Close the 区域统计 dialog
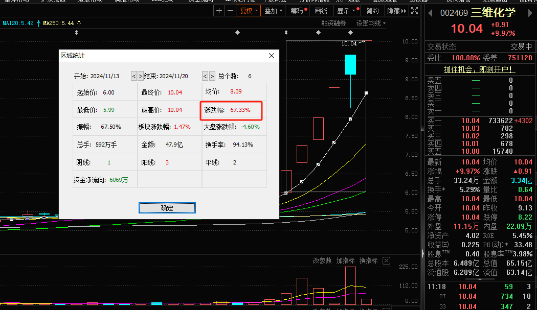537x310 pixels. pyautogui.click(x=272, y=55)
